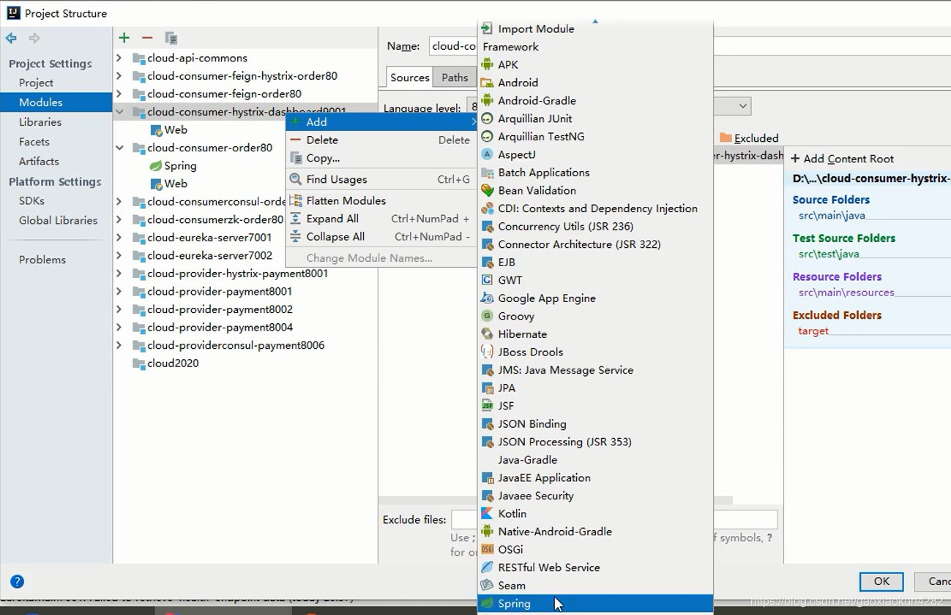Mark folder as Excluded button
Screen dimensions: 951x615
748,137
